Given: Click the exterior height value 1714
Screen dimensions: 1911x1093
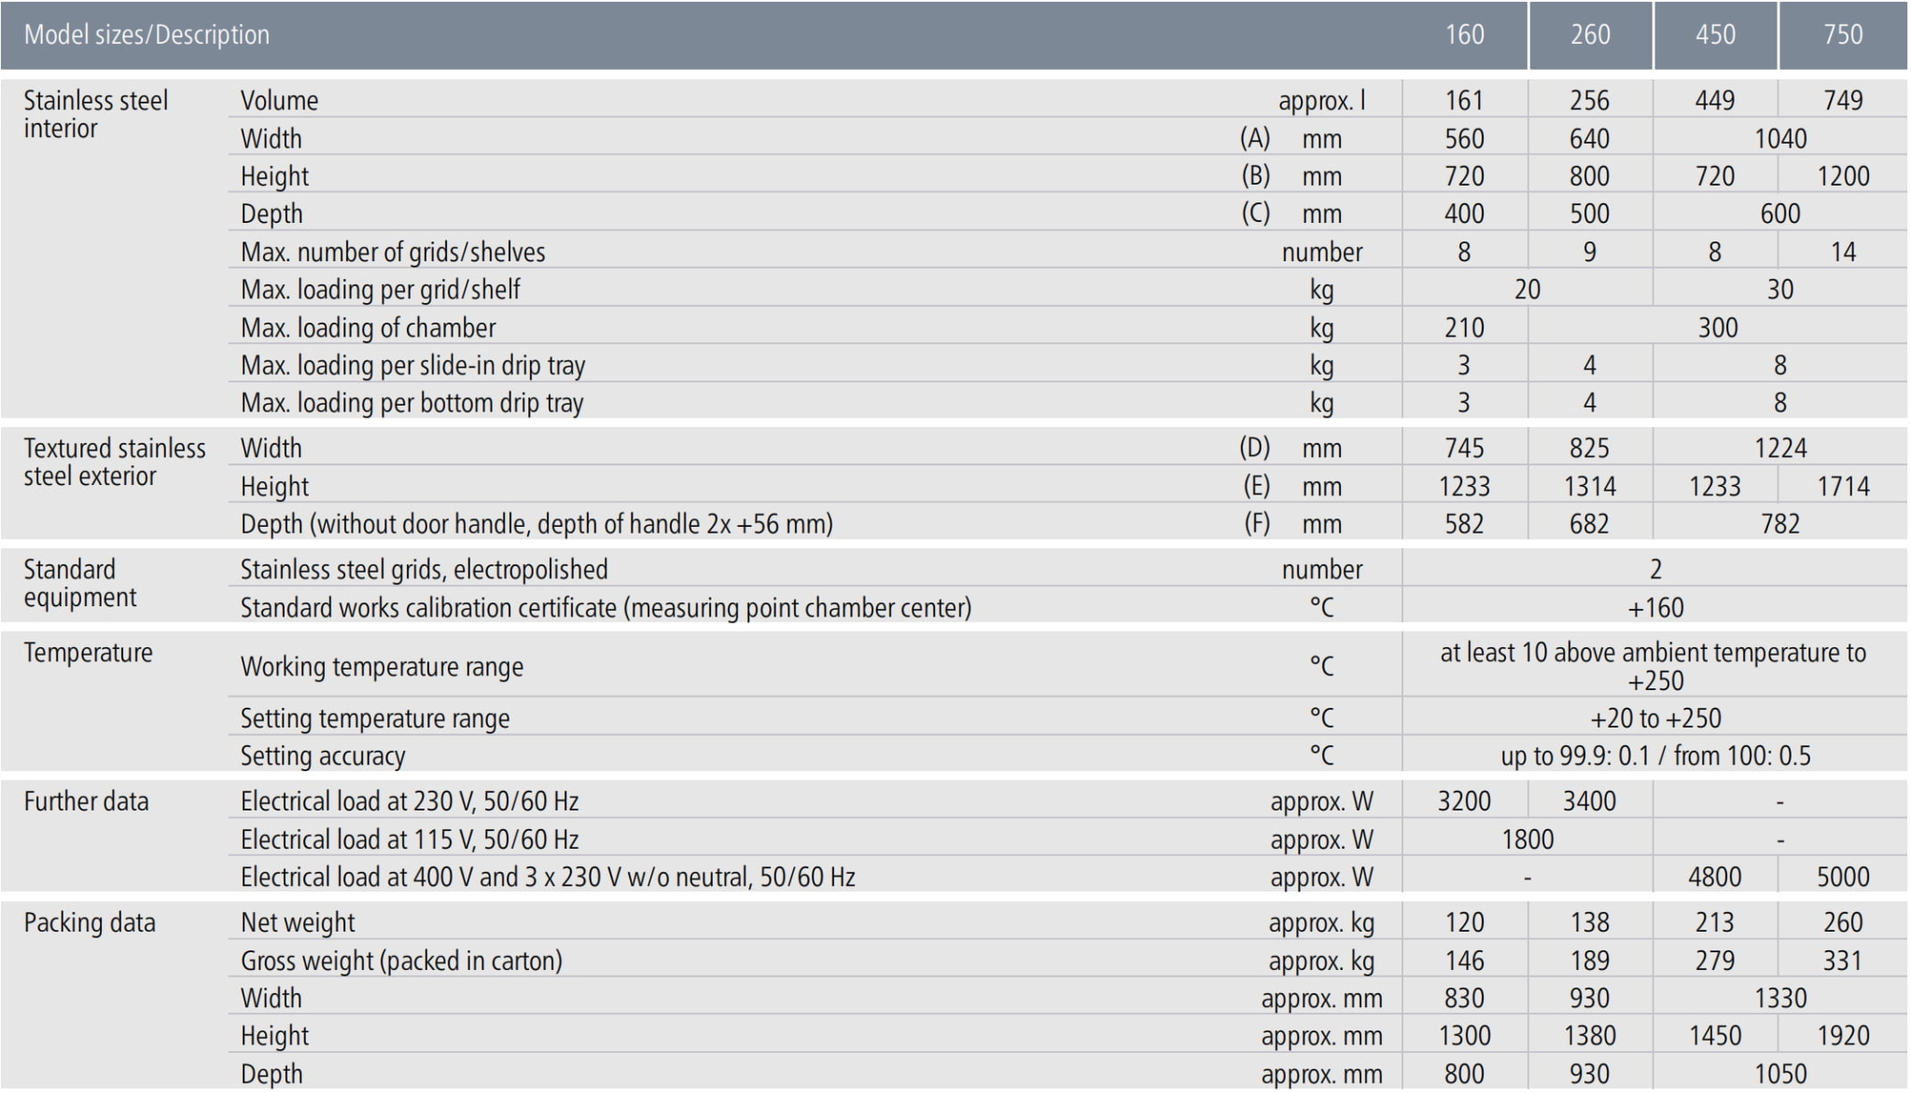Looking at the screenshot, I should [1843, 486].
